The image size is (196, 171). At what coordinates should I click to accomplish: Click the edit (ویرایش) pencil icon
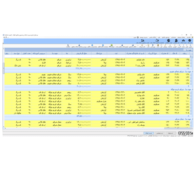pos(165,45)
